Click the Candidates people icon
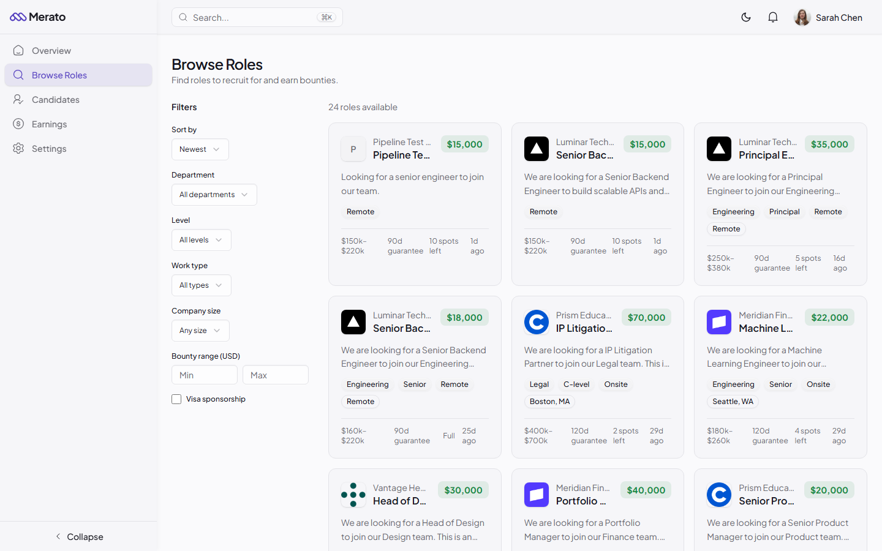This screenshot has width=882, height=551. pos(19,99)
